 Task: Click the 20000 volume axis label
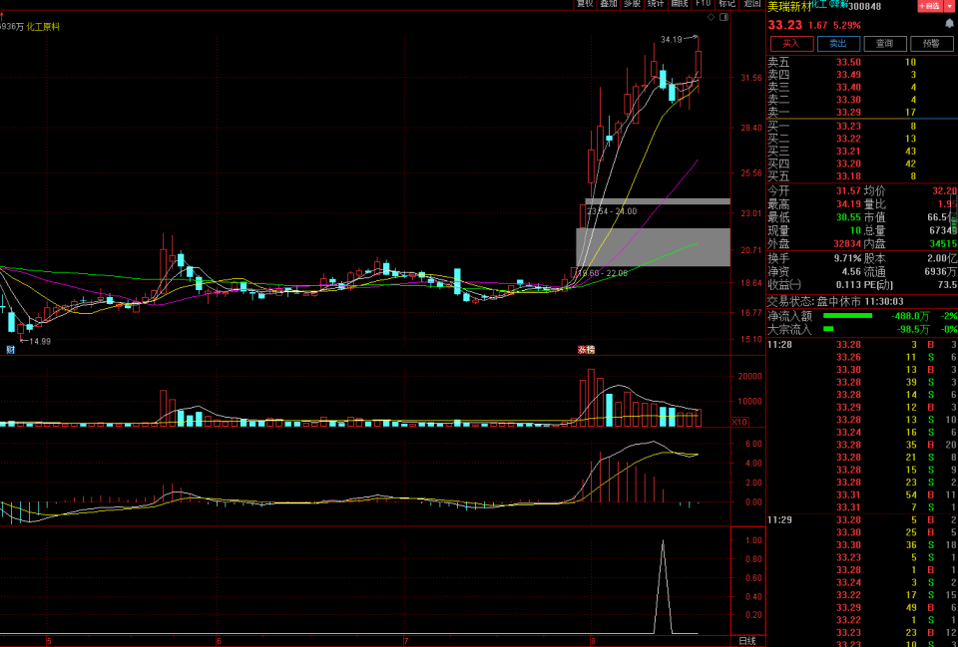[x=749, y=377]
